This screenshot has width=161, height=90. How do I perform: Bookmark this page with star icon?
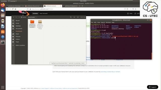(x=136, y=9)
